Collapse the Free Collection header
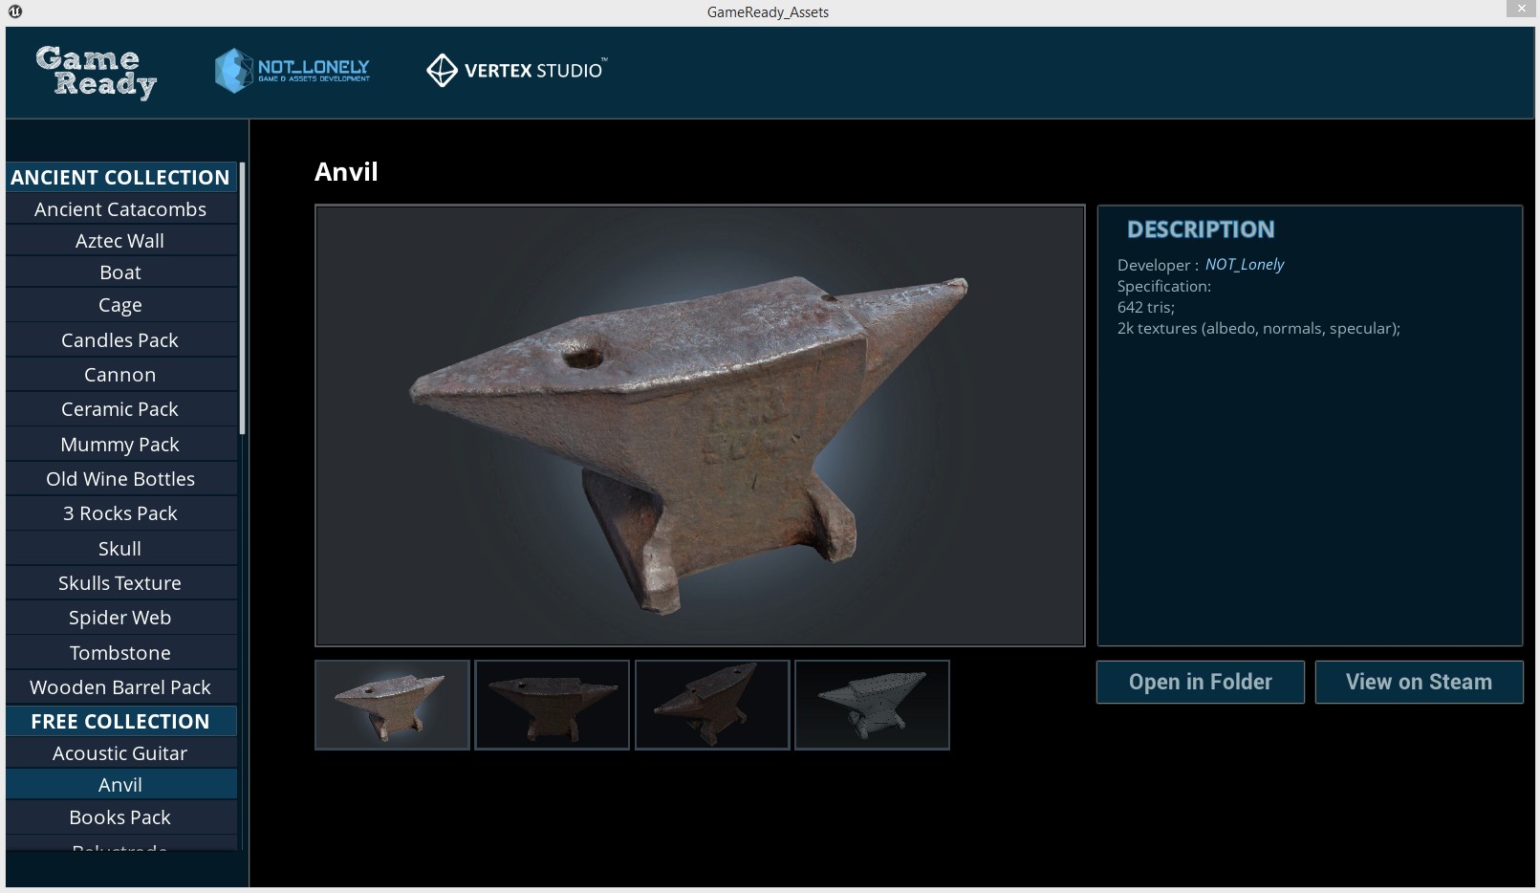Viewport: 1540px width, 893px height. coord(120,721)
